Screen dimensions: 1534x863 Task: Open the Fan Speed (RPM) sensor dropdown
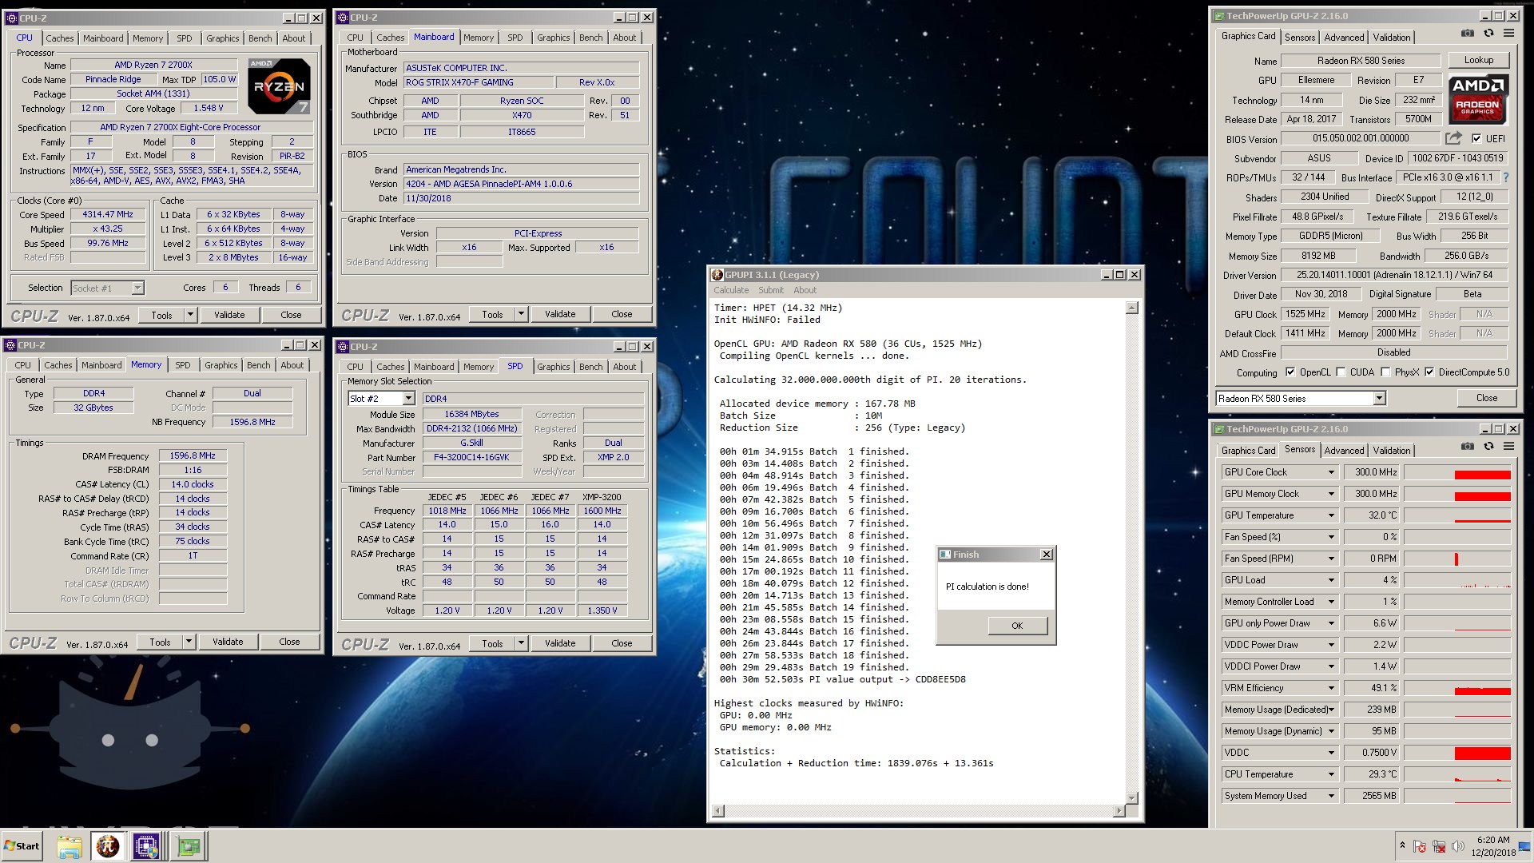(1331, 559)
